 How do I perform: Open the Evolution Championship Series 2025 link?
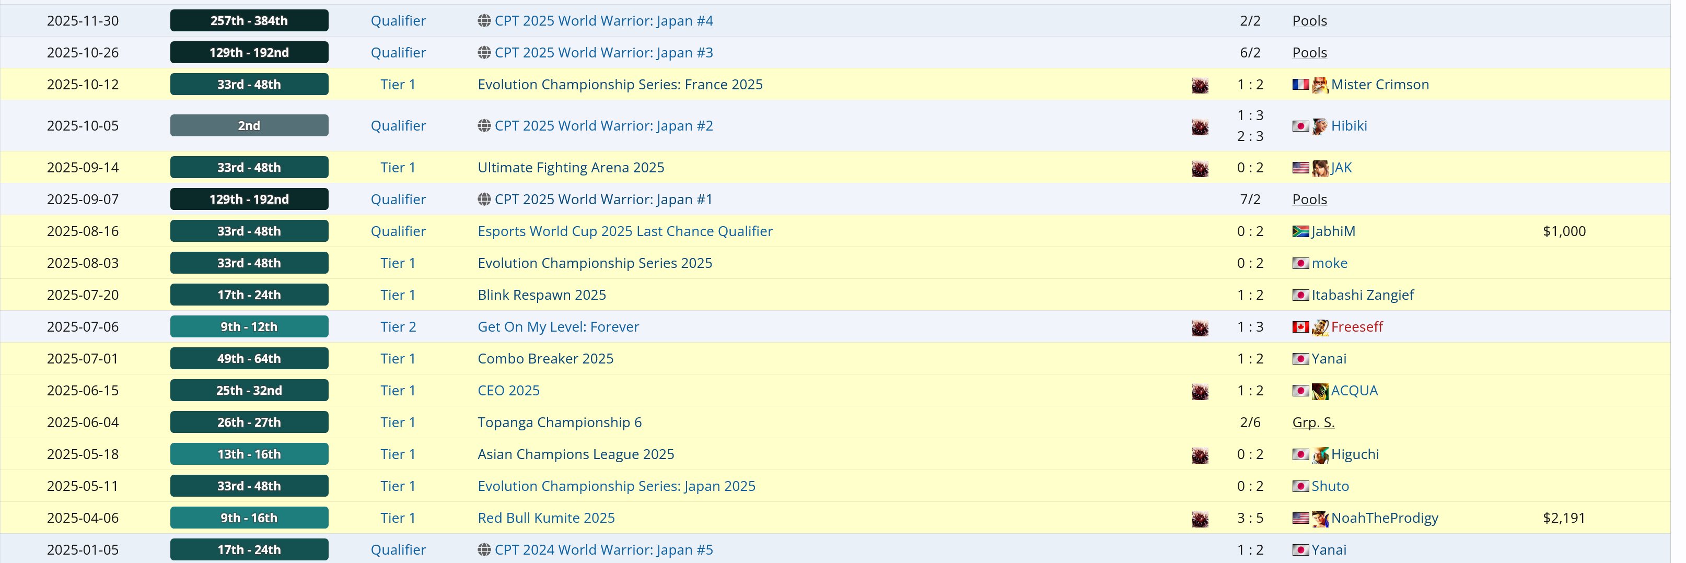pyautogui.click(x=595, y=263)
